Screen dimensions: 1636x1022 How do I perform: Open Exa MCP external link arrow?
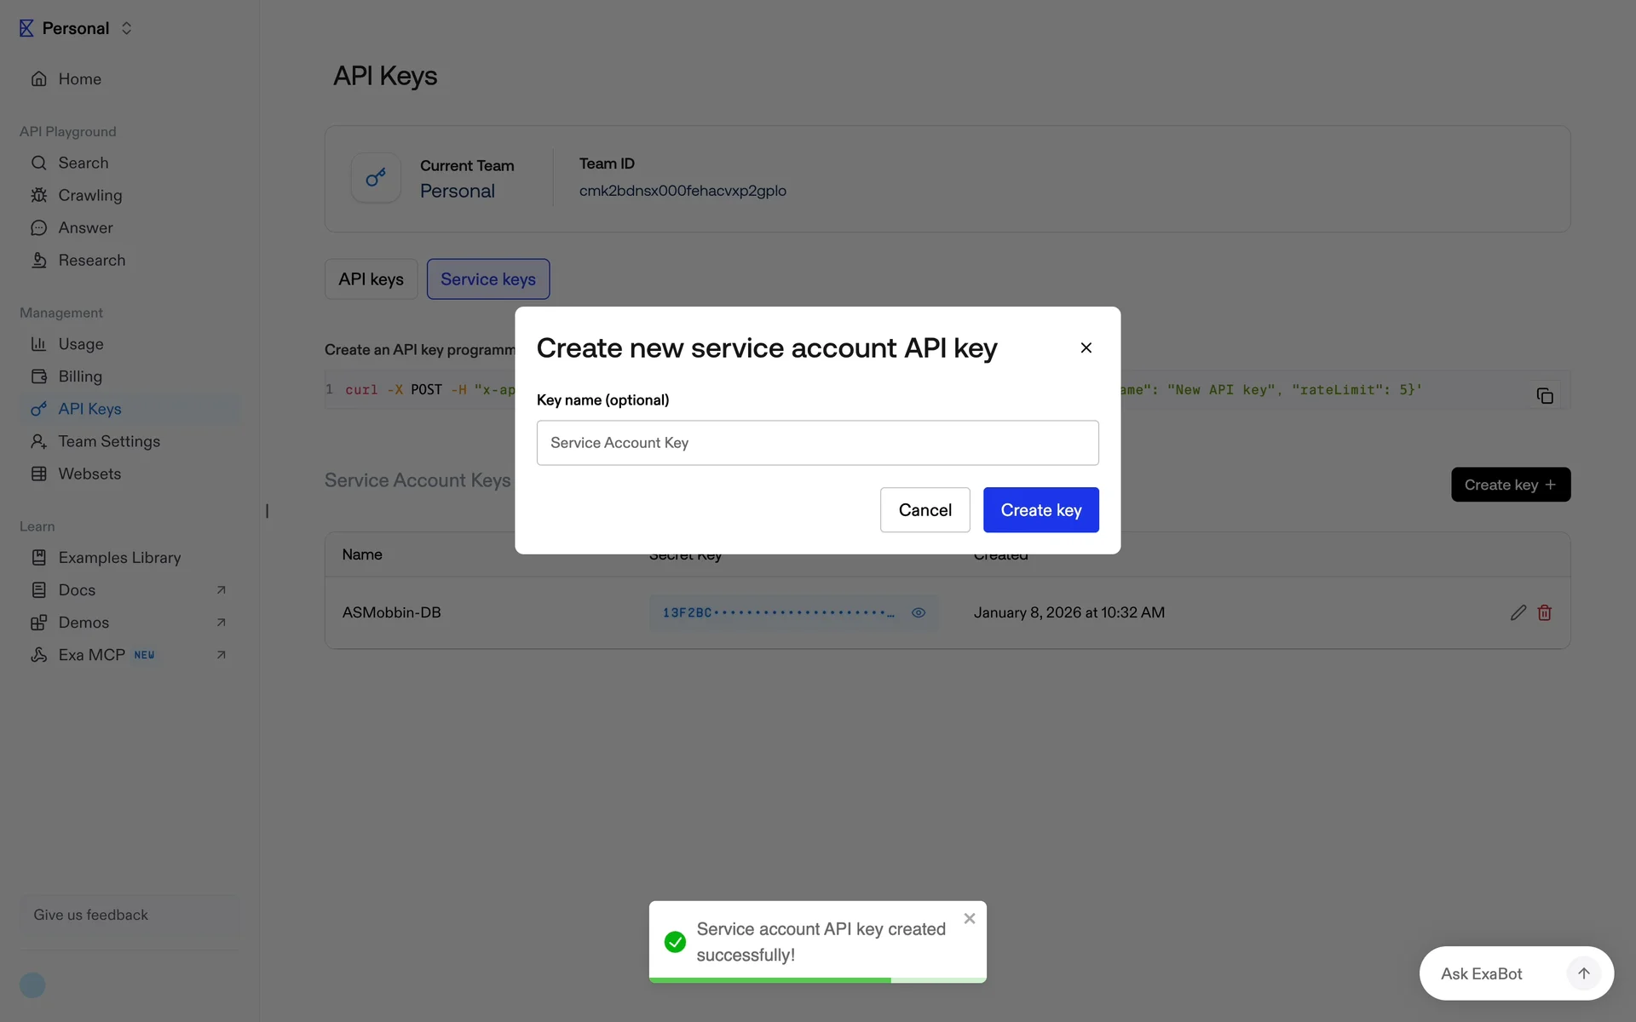click(221, 655)
